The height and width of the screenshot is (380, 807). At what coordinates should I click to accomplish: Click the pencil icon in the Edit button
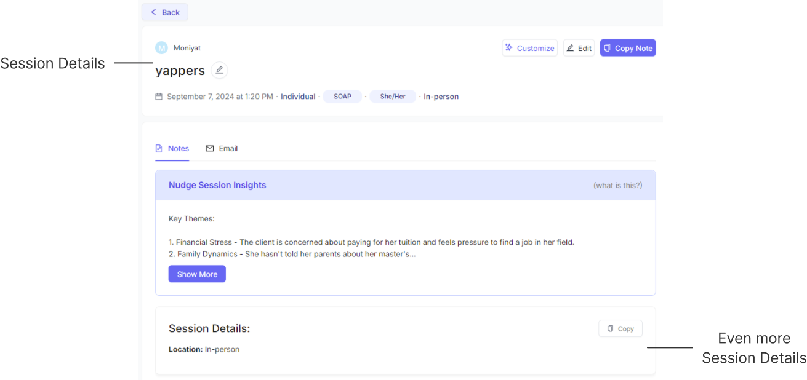coord(571,47)
